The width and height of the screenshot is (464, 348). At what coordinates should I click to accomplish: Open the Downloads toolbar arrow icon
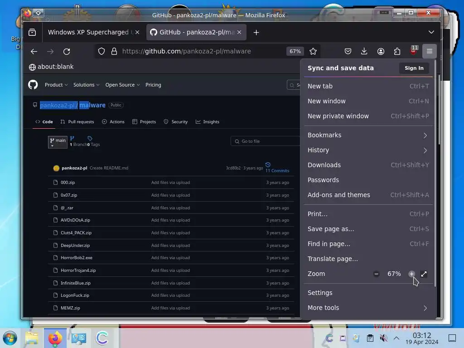click(364, 51)
